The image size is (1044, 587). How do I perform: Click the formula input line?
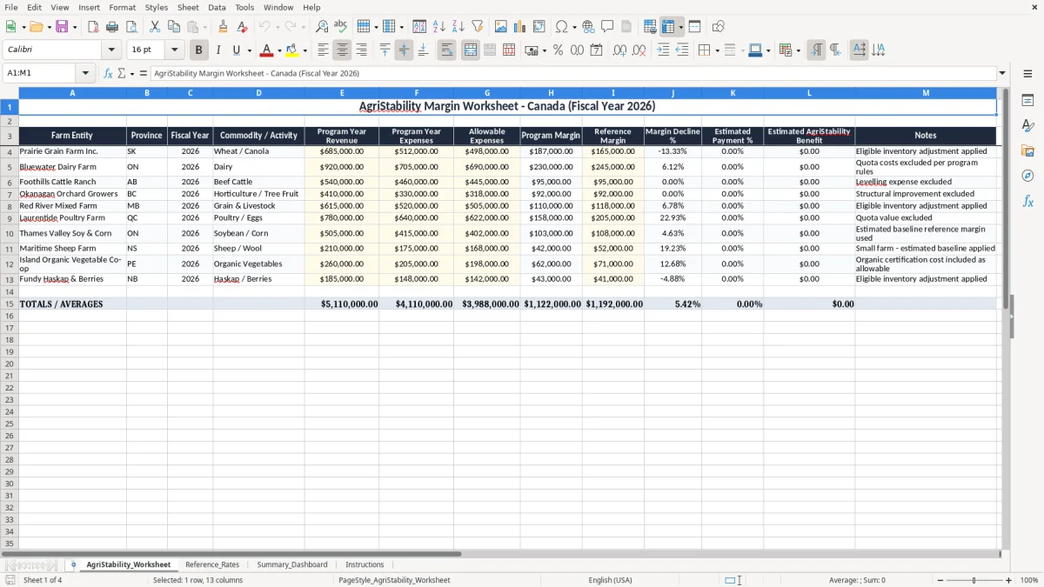[x=573, y=73]
